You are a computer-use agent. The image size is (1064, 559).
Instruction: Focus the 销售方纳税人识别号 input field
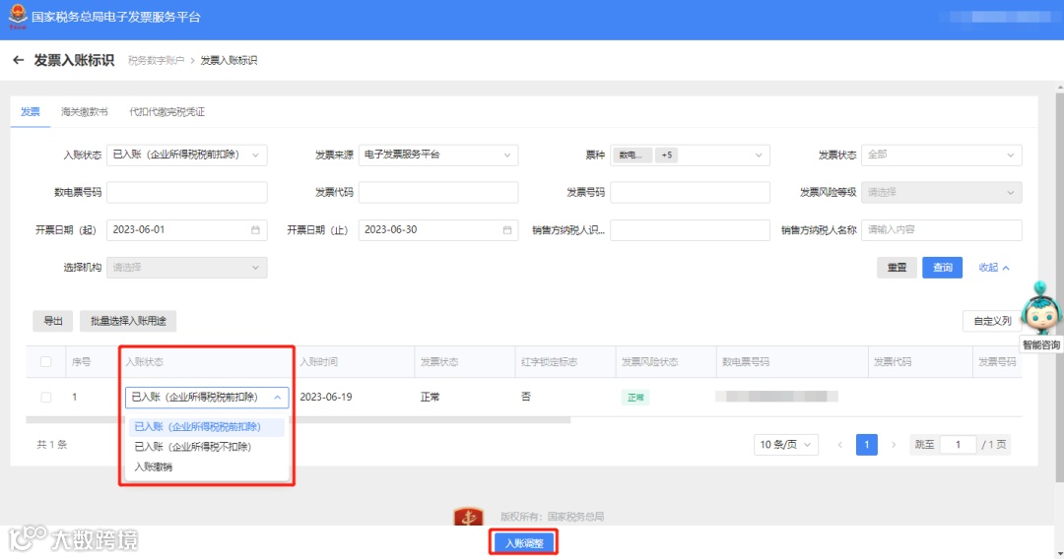point(690,230)
